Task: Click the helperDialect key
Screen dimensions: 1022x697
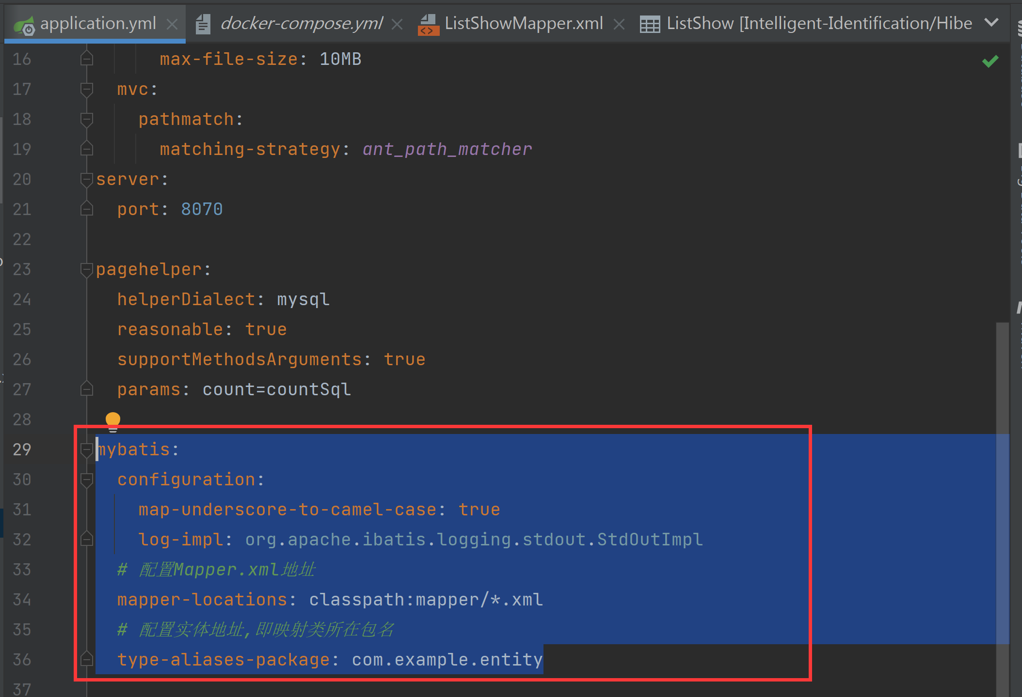Action: tap(186, 299)
